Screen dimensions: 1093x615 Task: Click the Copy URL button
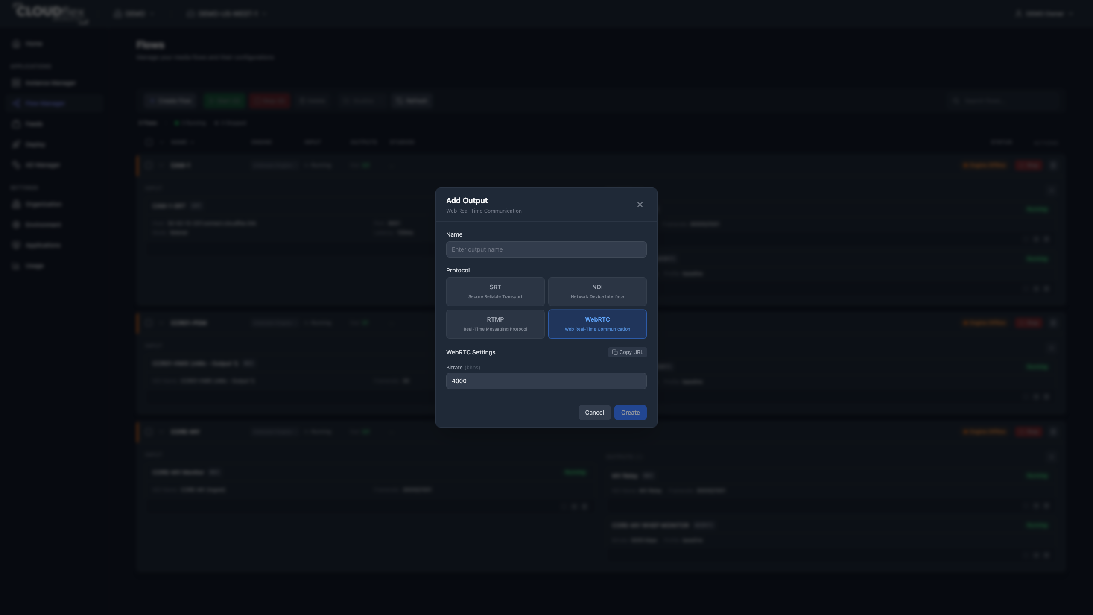(x=627, y=352)
